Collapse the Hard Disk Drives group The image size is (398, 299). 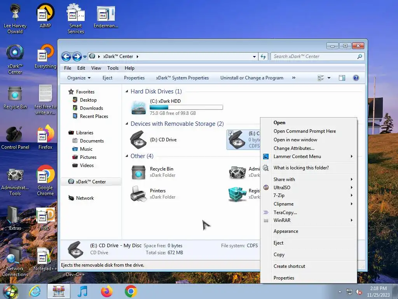(127, 91)
